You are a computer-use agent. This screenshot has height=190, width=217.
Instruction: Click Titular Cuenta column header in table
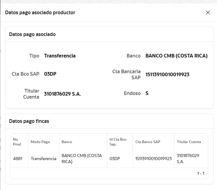[189, 142]
